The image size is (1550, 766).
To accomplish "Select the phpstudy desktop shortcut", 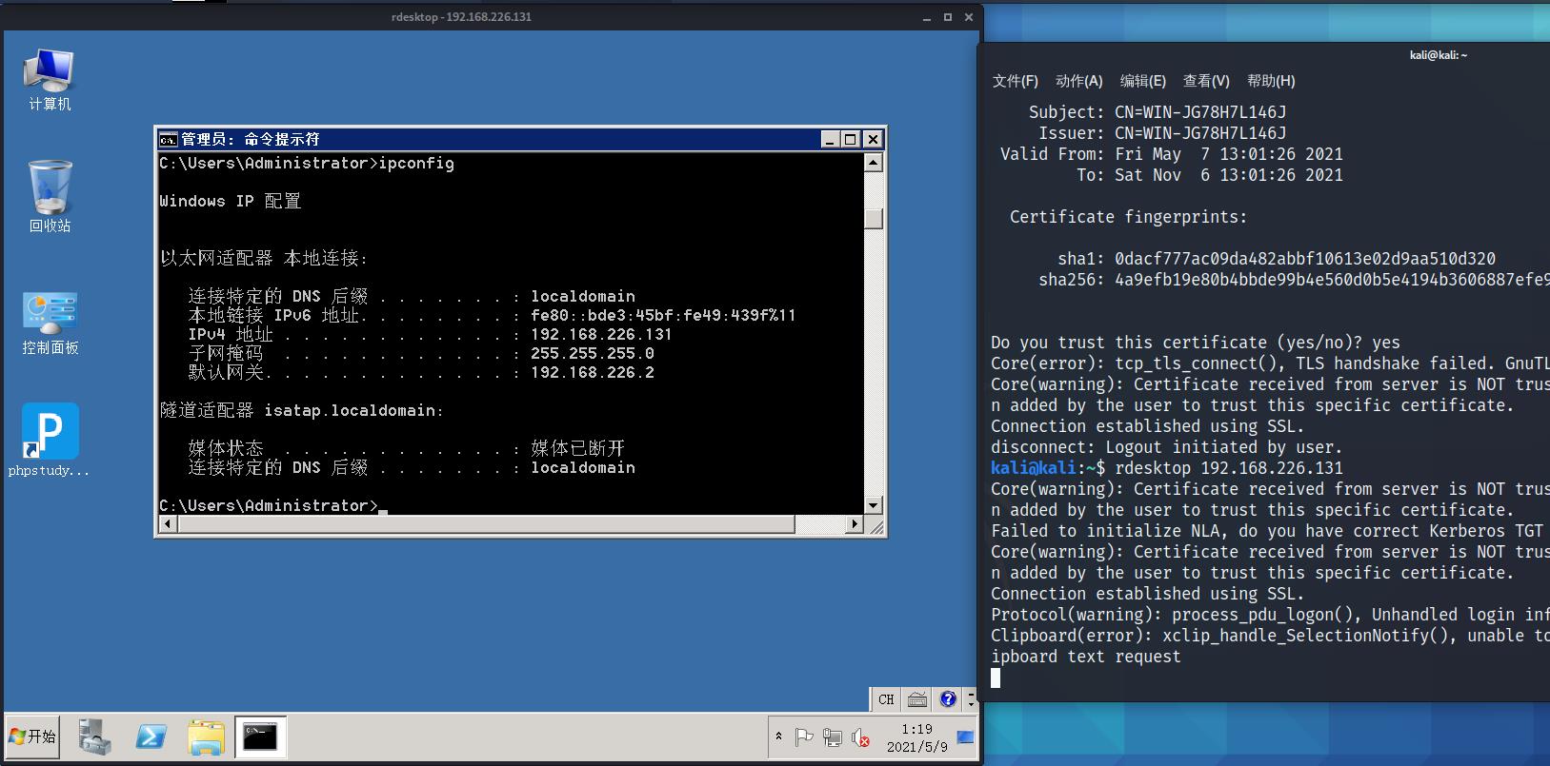I will pyautogui.click(x=50, y=440).
